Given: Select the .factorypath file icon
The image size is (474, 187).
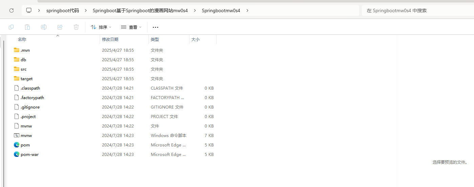Looking at the screenshot, I should point(17,97).
